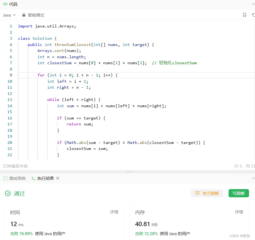This screenshot has width=255, height=240.
Task: Click the reset code icon
Action: 253,15
